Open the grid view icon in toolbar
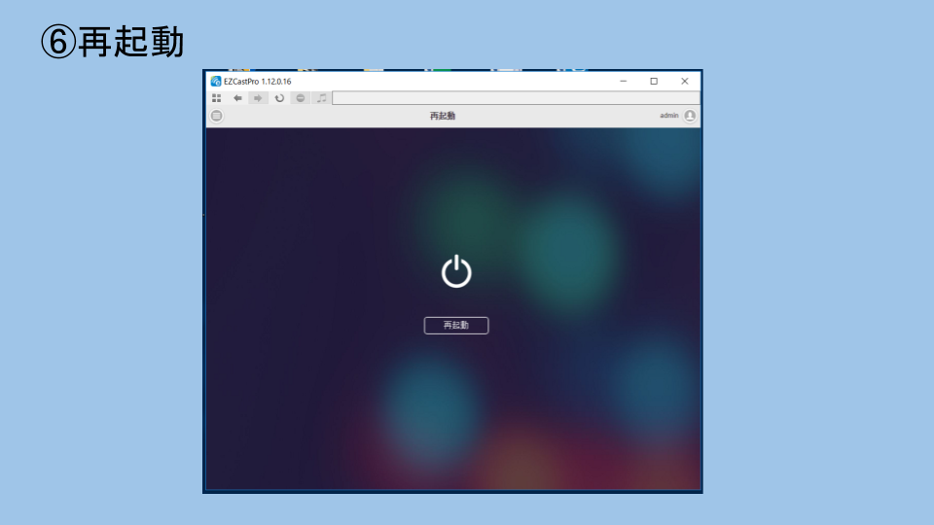 (x=217, y=98)
